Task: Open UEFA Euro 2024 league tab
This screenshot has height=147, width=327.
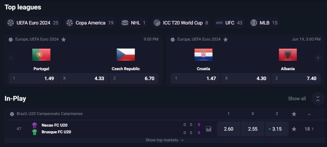Action: [x=33, y=23]
